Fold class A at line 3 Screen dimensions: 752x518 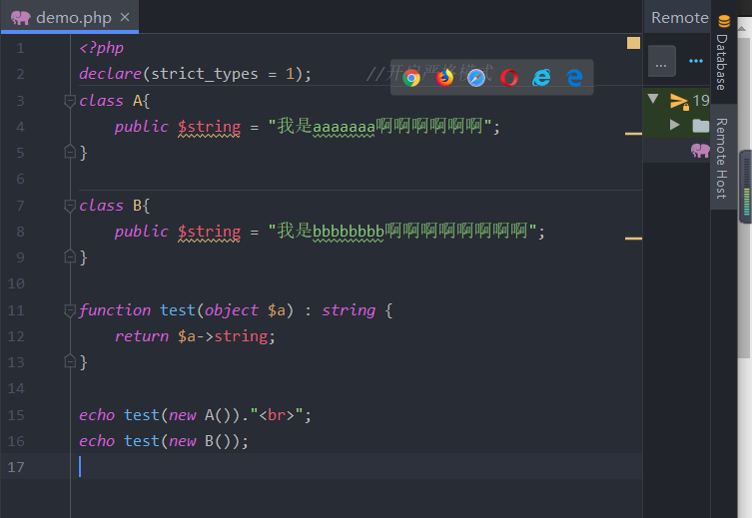tap(70, 101)
